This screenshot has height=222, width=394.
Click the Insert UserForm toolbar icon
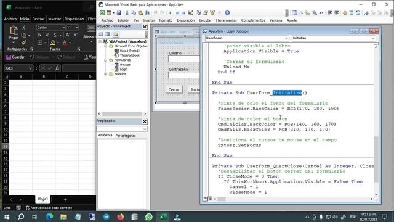pyautogui.click(x=109, y=12)
